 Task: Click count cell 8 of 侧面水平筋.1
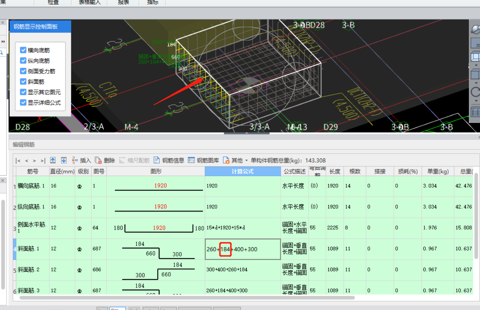355,228
